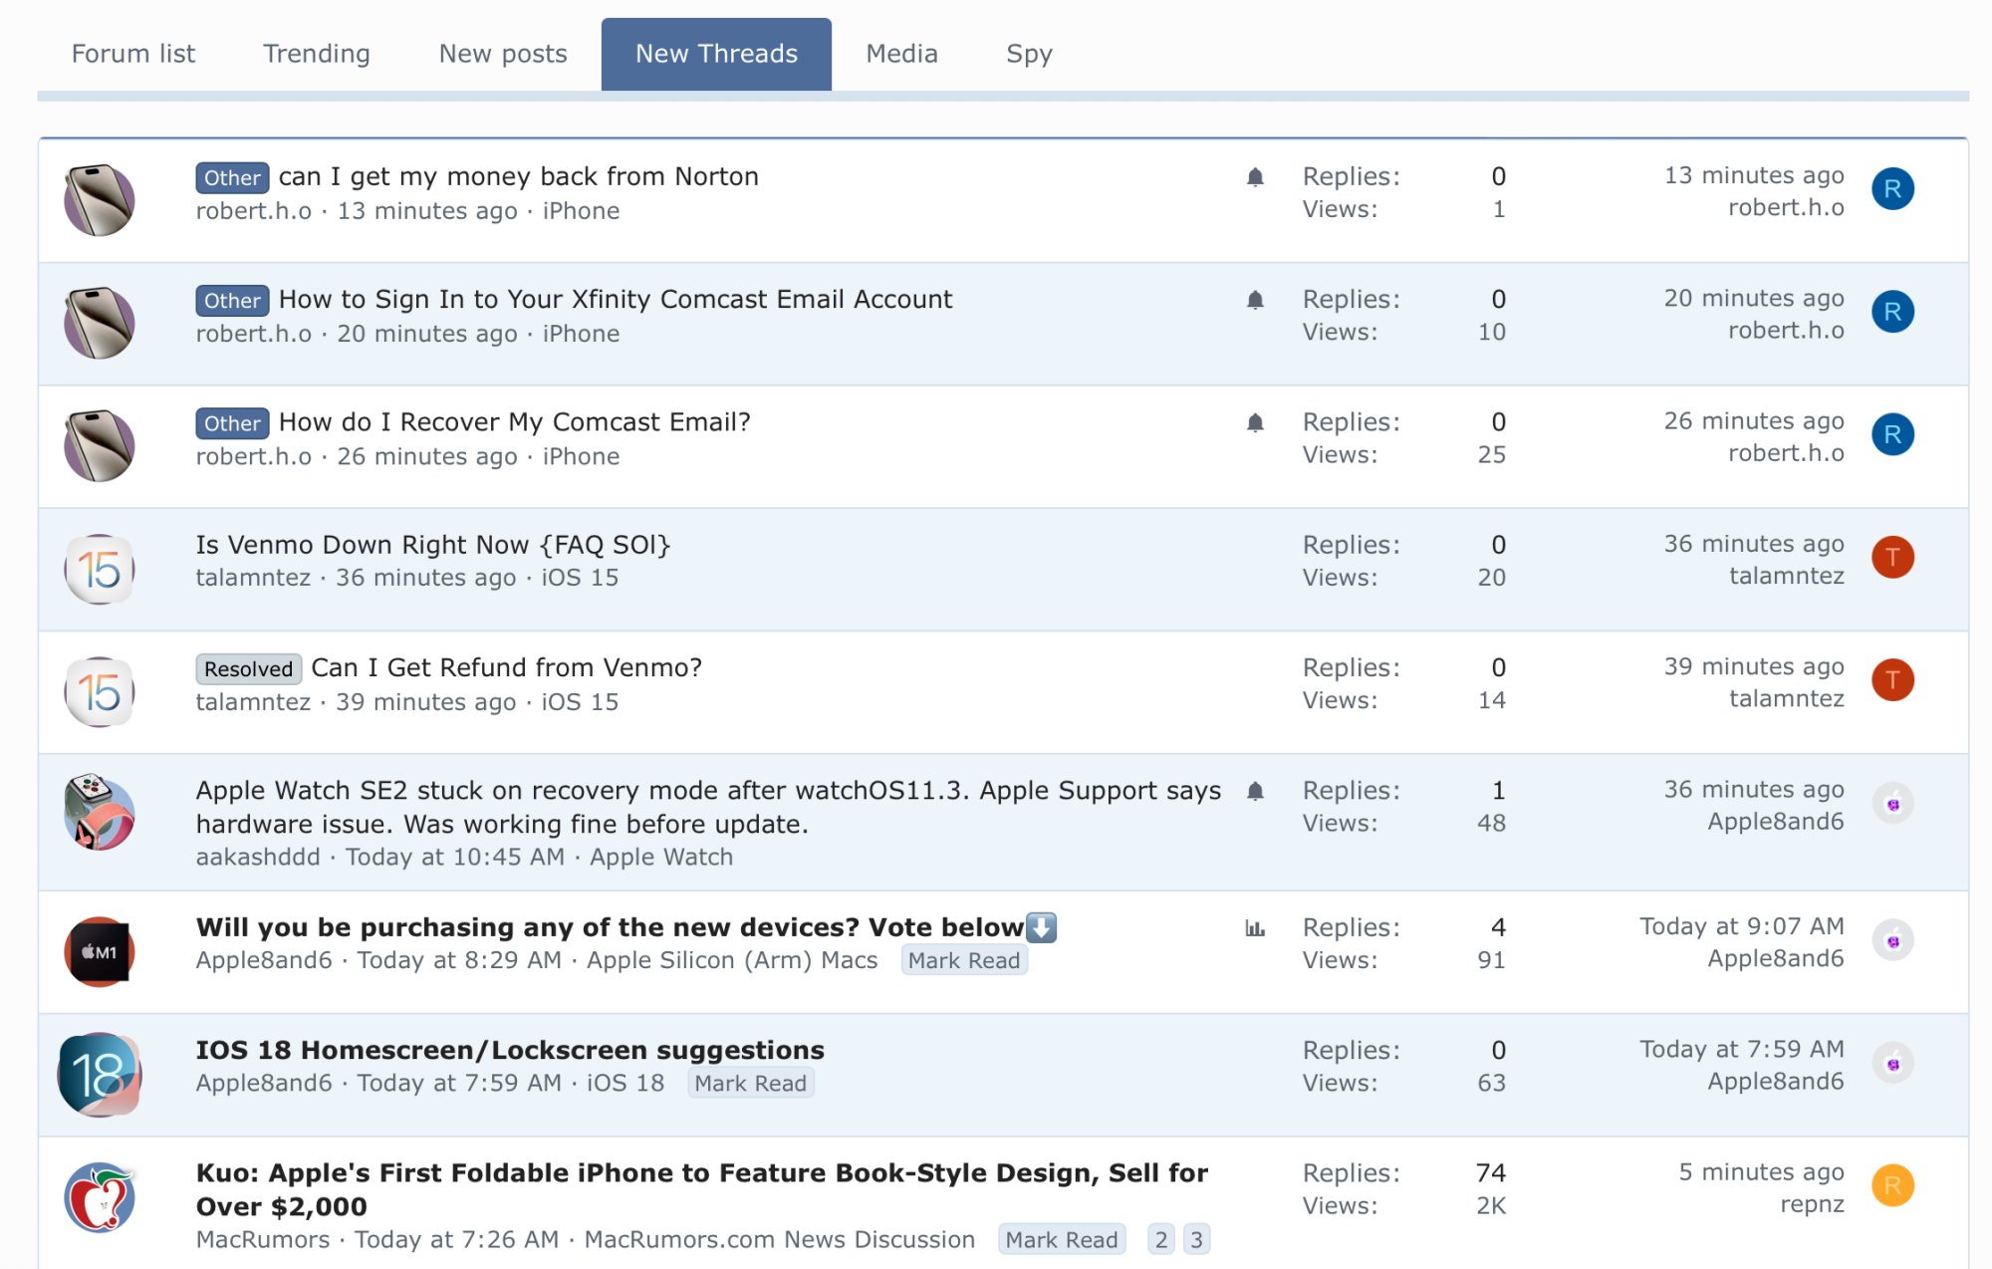Click iOS 18 avatar icon

(x=100, y=1075)
